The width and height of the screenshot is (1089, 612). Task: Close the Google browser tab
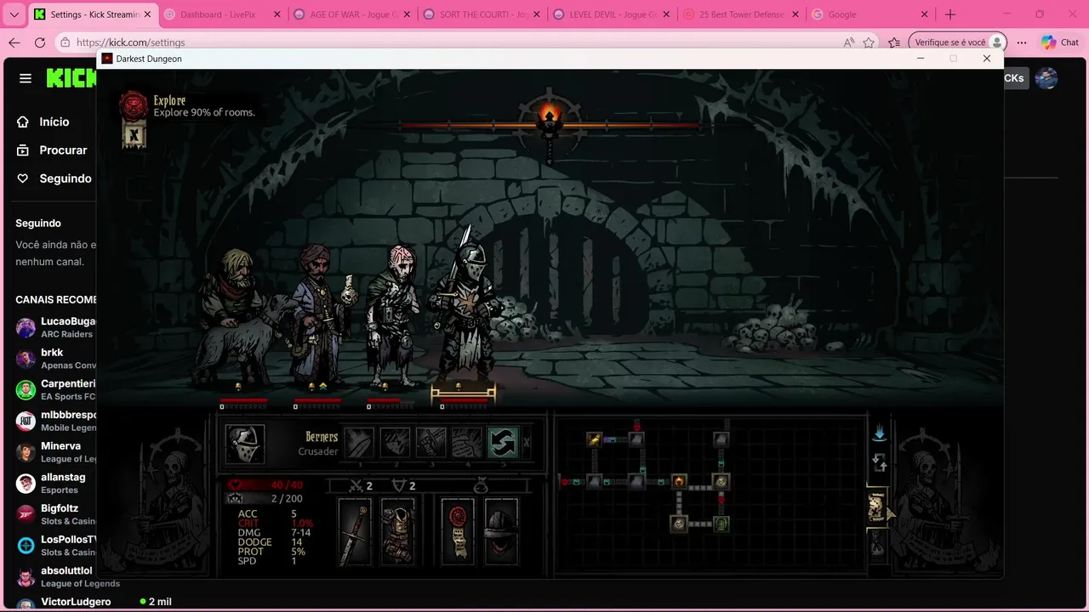coord(924,14)
